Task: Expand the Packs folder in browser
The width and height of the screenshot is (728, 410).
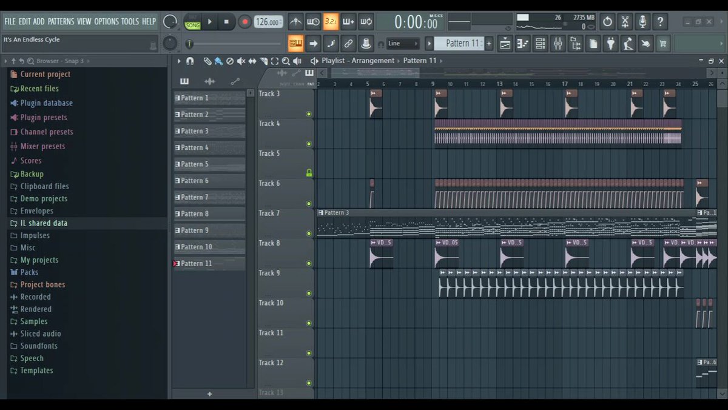Action: point(29,272)
